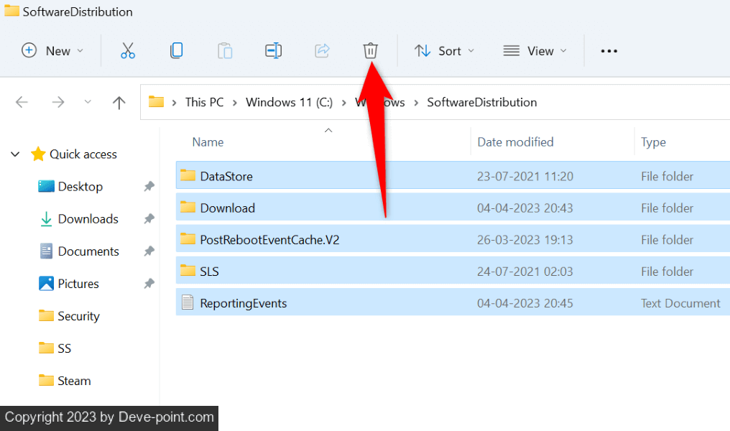The height and width of the screenshot is (431, 730).
Task: Expand the recent locations chevron
Action: (x=88, y=103)
